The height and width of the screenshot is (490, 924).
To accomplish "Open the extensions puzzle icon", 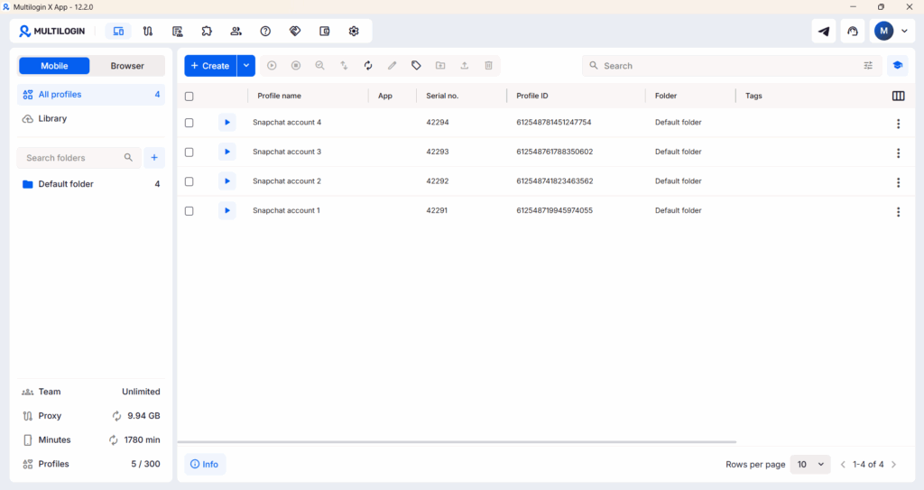I will (207, 31).
